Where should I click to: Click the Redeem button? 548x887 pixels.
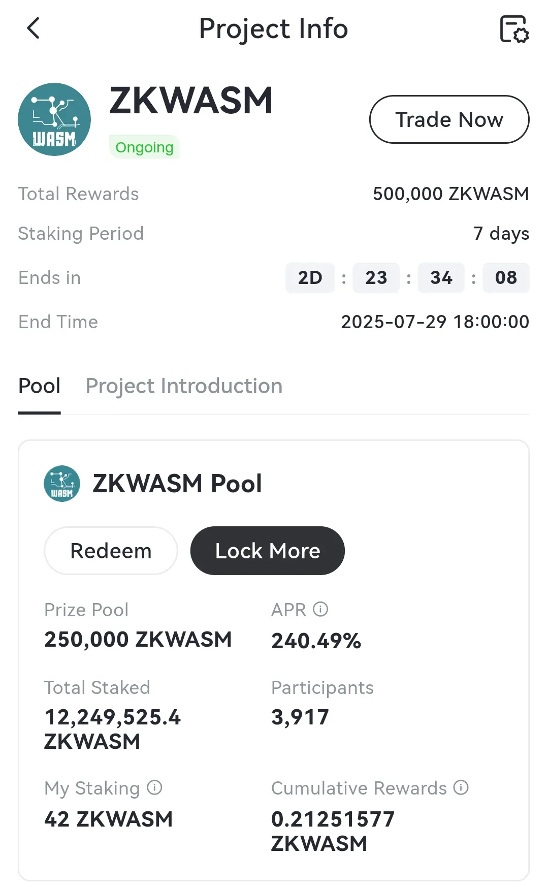pyautogui.click(x=111, y=551)
